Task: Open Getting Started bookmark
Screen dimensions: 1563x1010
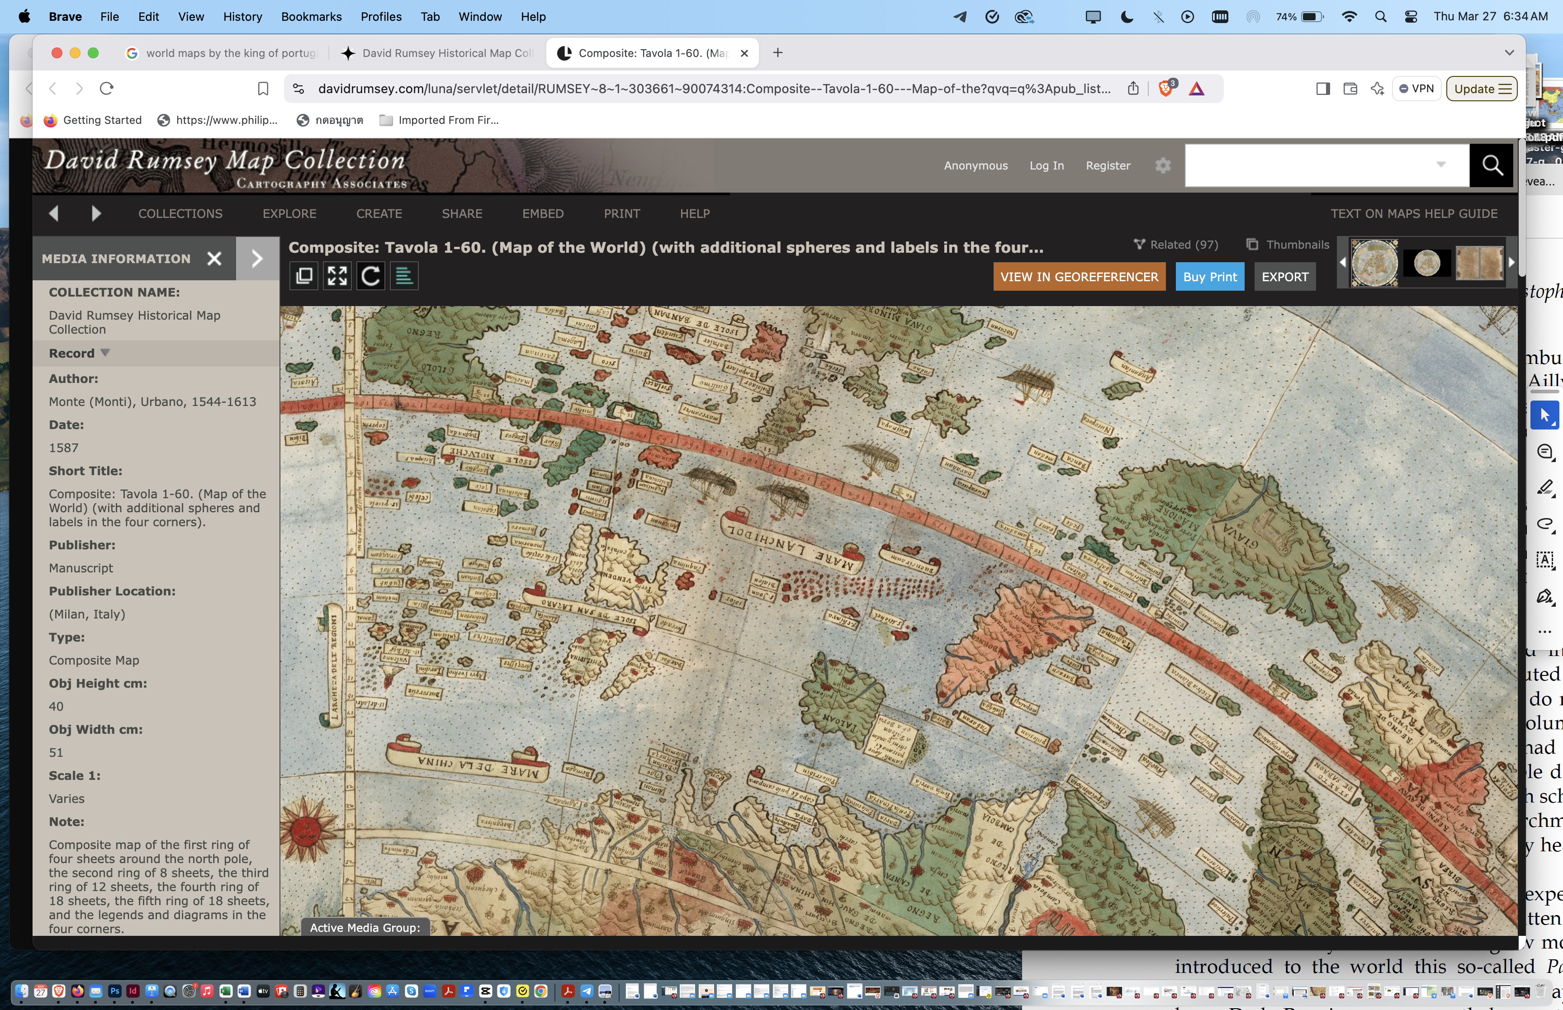Action: 93,120
